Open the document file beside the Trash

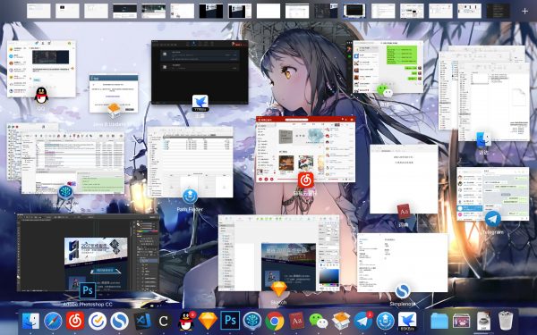pyautogui.click(x=483, y=322)
